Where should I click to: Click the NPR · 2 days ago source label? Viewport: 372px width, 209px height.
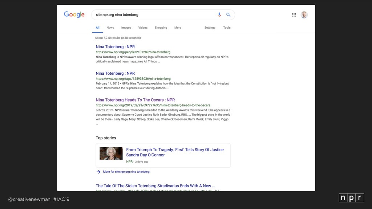(x=137, y=162)
